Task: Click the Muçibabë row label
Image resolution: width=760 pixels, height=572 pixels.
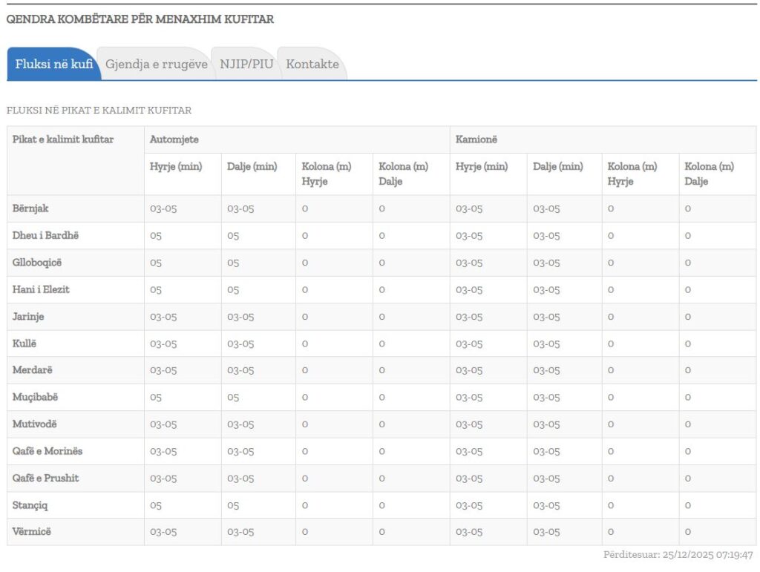Action: pyautogui.click(x=35, y=397)
